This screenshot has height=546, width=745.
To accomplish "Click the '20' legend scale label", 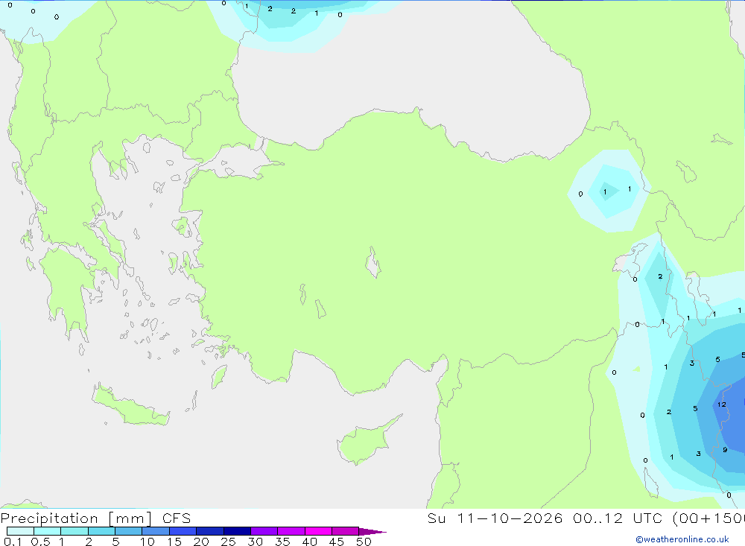I will pos(201,542).
